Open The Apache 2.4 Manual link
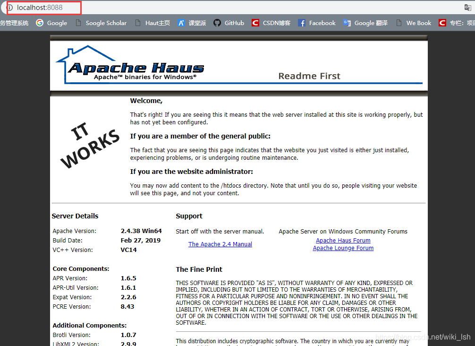Image resolution: width=475 pixels, height=346 pixels. click(x=220, y=244)
